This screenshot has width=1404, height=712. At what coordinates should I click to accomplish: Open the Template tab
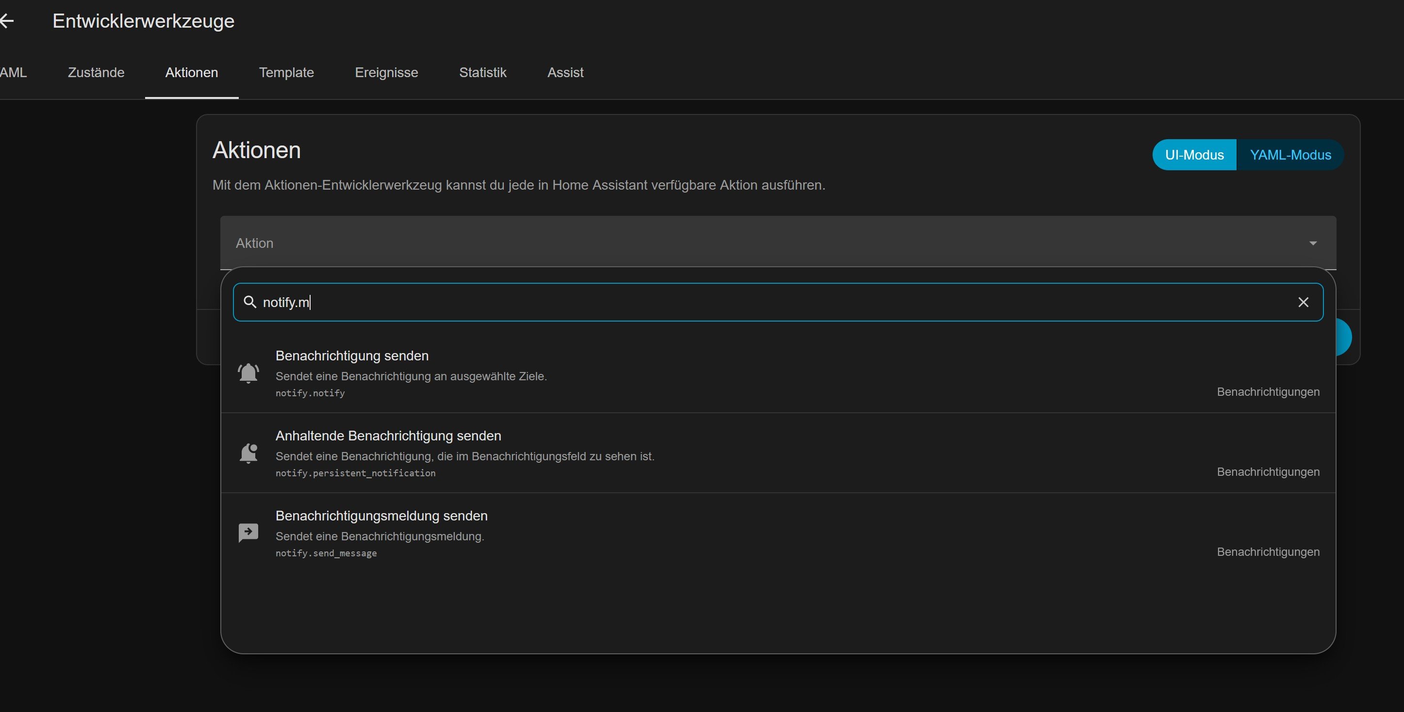tap(286, 72)
